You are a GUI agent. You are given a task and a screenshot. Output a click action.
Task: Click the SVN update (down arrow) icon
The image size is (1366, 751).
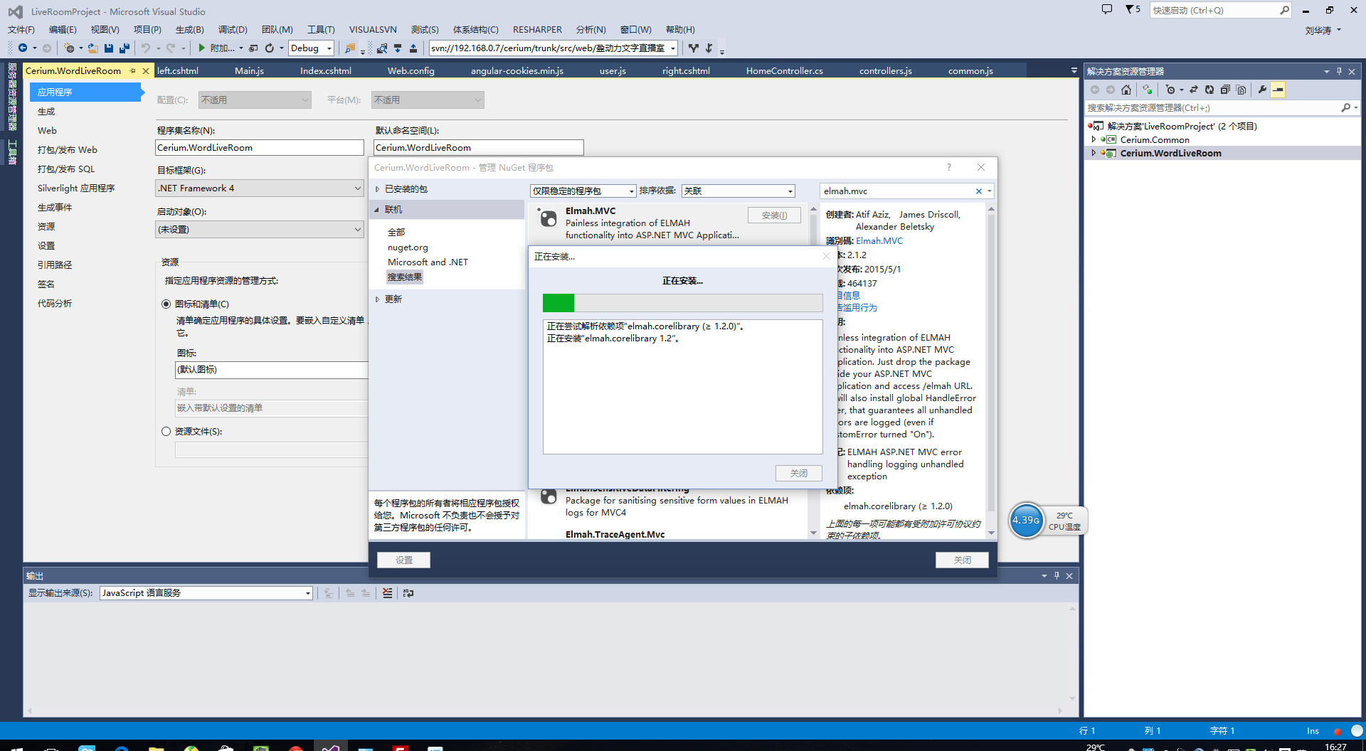coord(398,48)
